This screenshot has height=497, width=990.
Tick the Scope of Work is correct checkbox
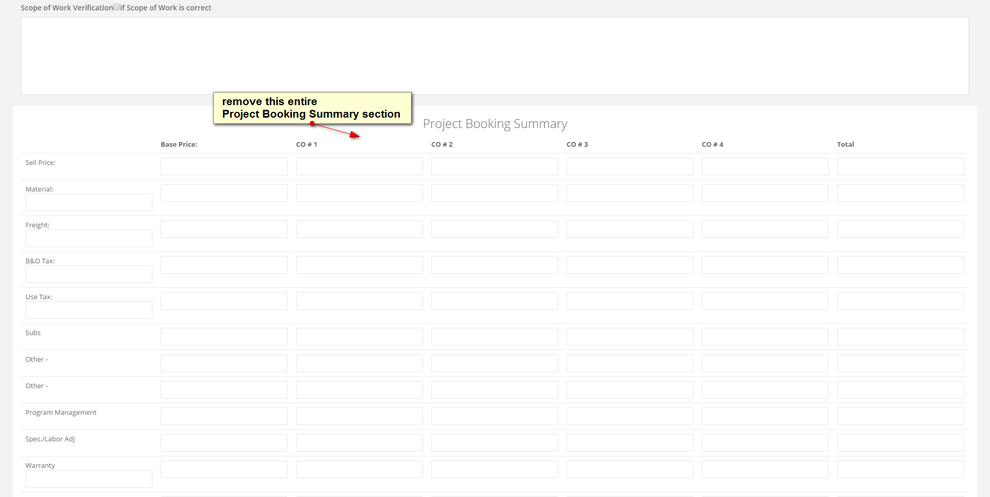click(117, 7)
